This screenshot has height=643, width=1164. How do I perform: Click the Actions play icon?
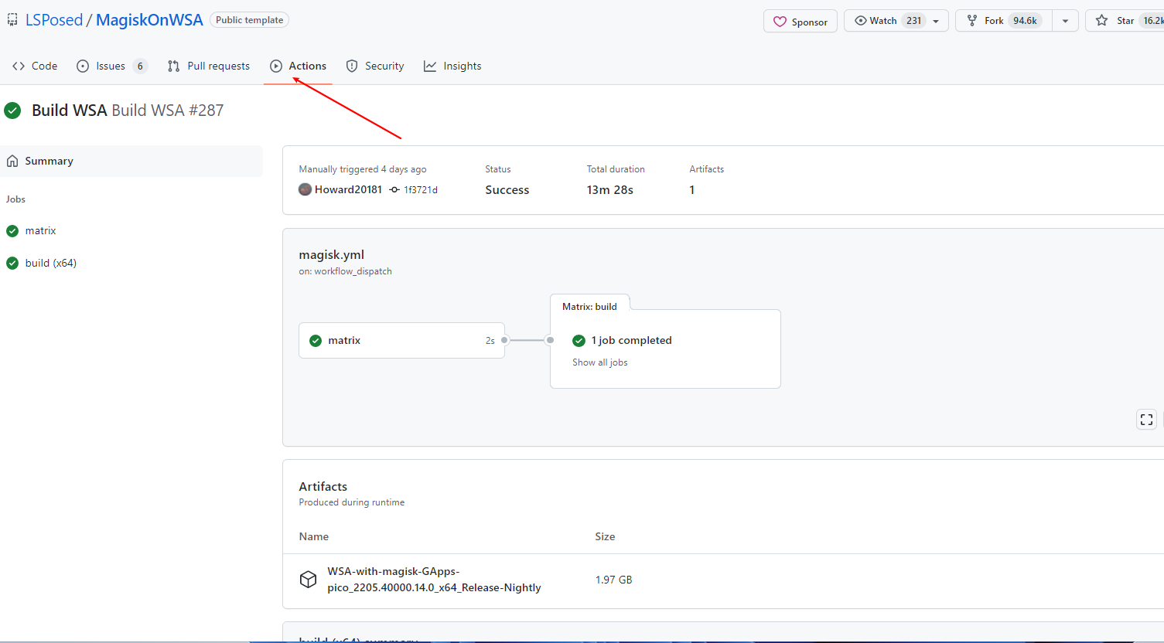276,66
